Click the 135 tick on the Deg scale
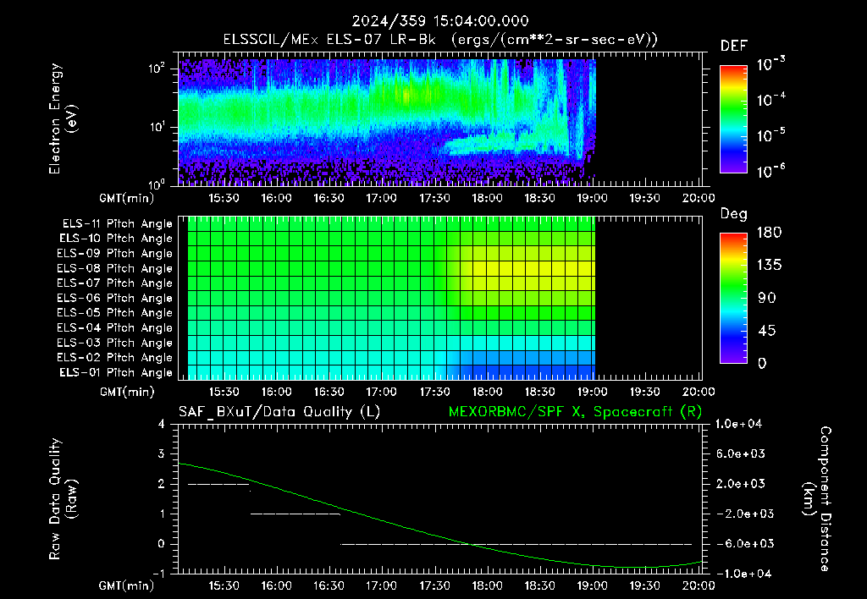 (769, 266)
